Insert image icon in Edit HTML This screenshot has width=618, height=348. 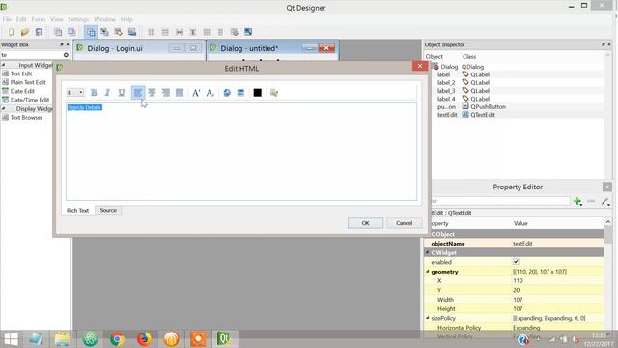(240, 93)
